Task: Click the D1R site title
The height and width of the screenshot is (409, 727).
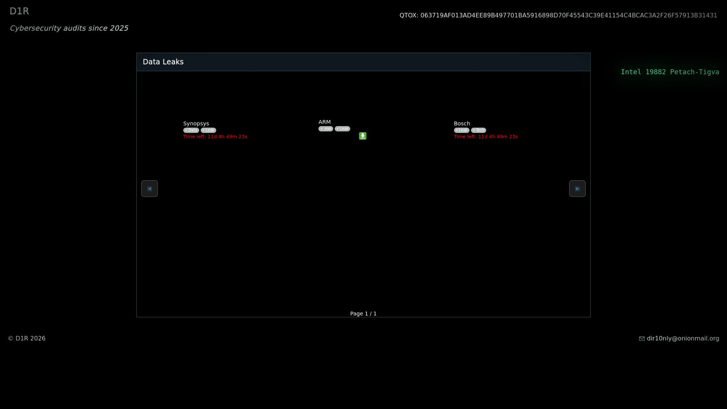Action: point(19,11)
